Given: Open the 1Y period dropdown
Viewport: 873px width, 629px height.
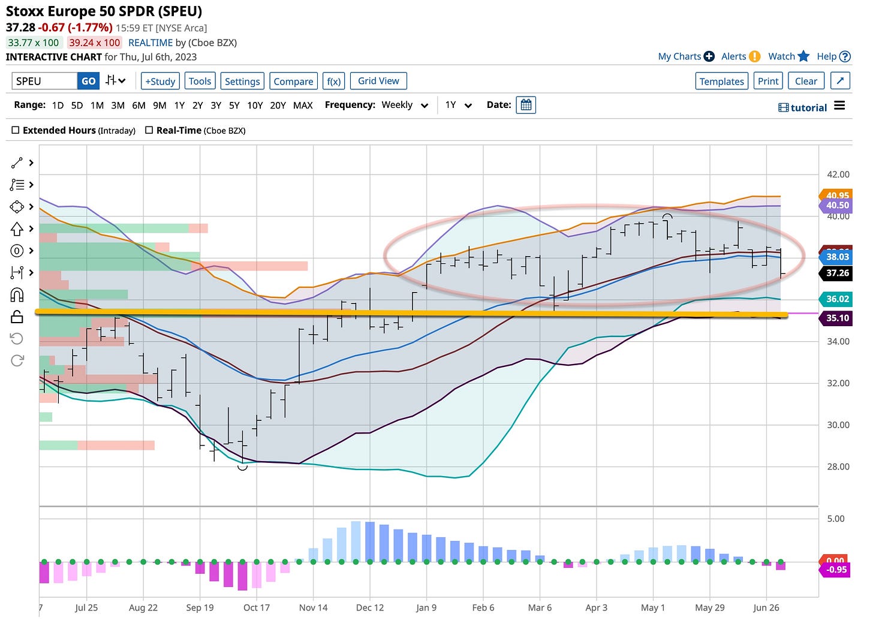Looking at the screenshot, I should click(x=459, y=105).
